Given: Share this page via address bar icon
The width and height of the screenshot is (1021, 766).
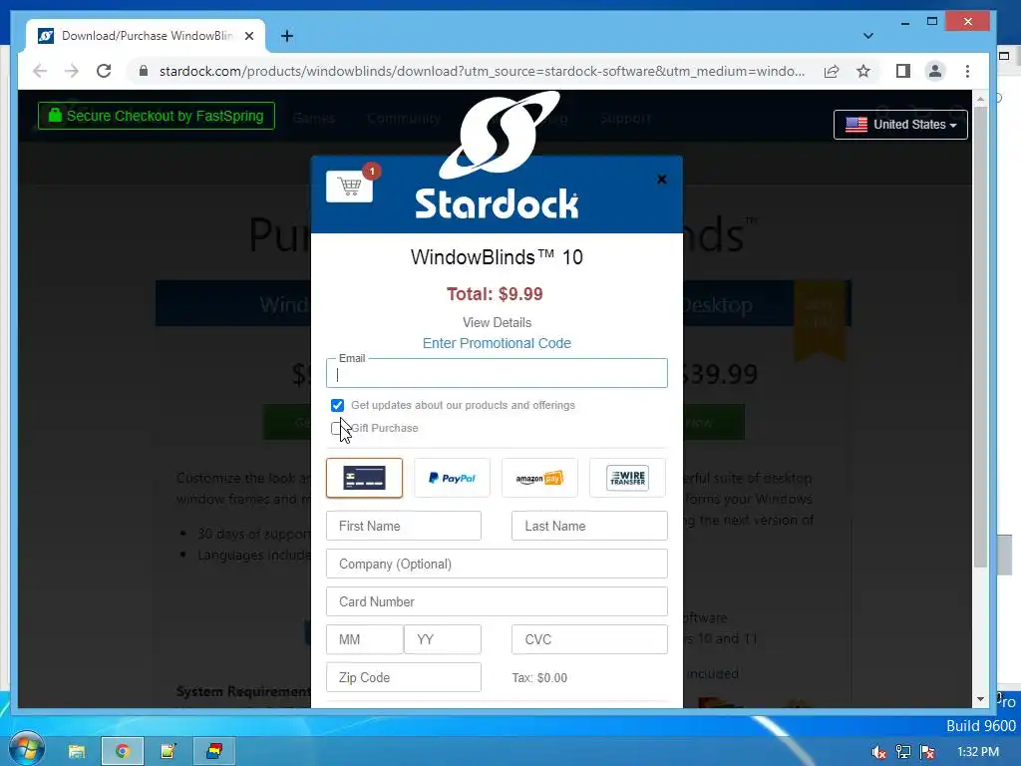Looking at the screenshot, I should pyautogui.click(x=832, y=71).
